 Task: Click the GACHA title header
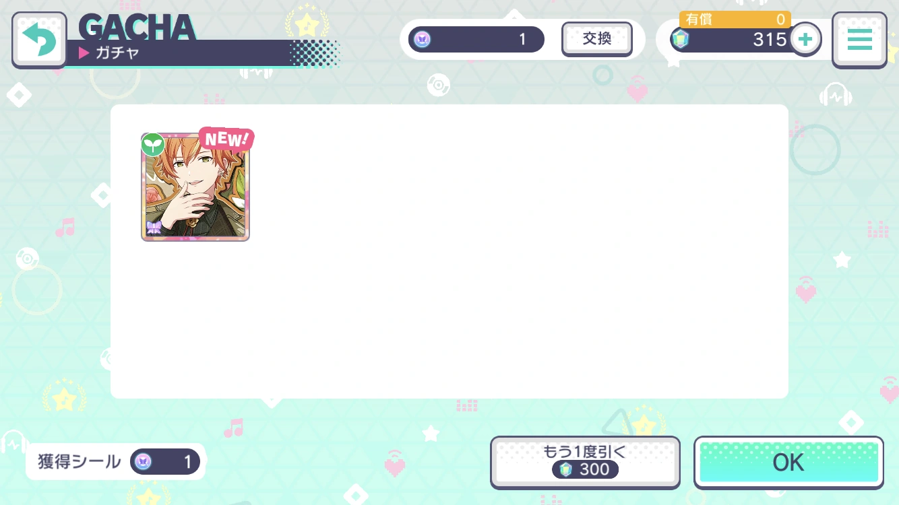point(137,27)
